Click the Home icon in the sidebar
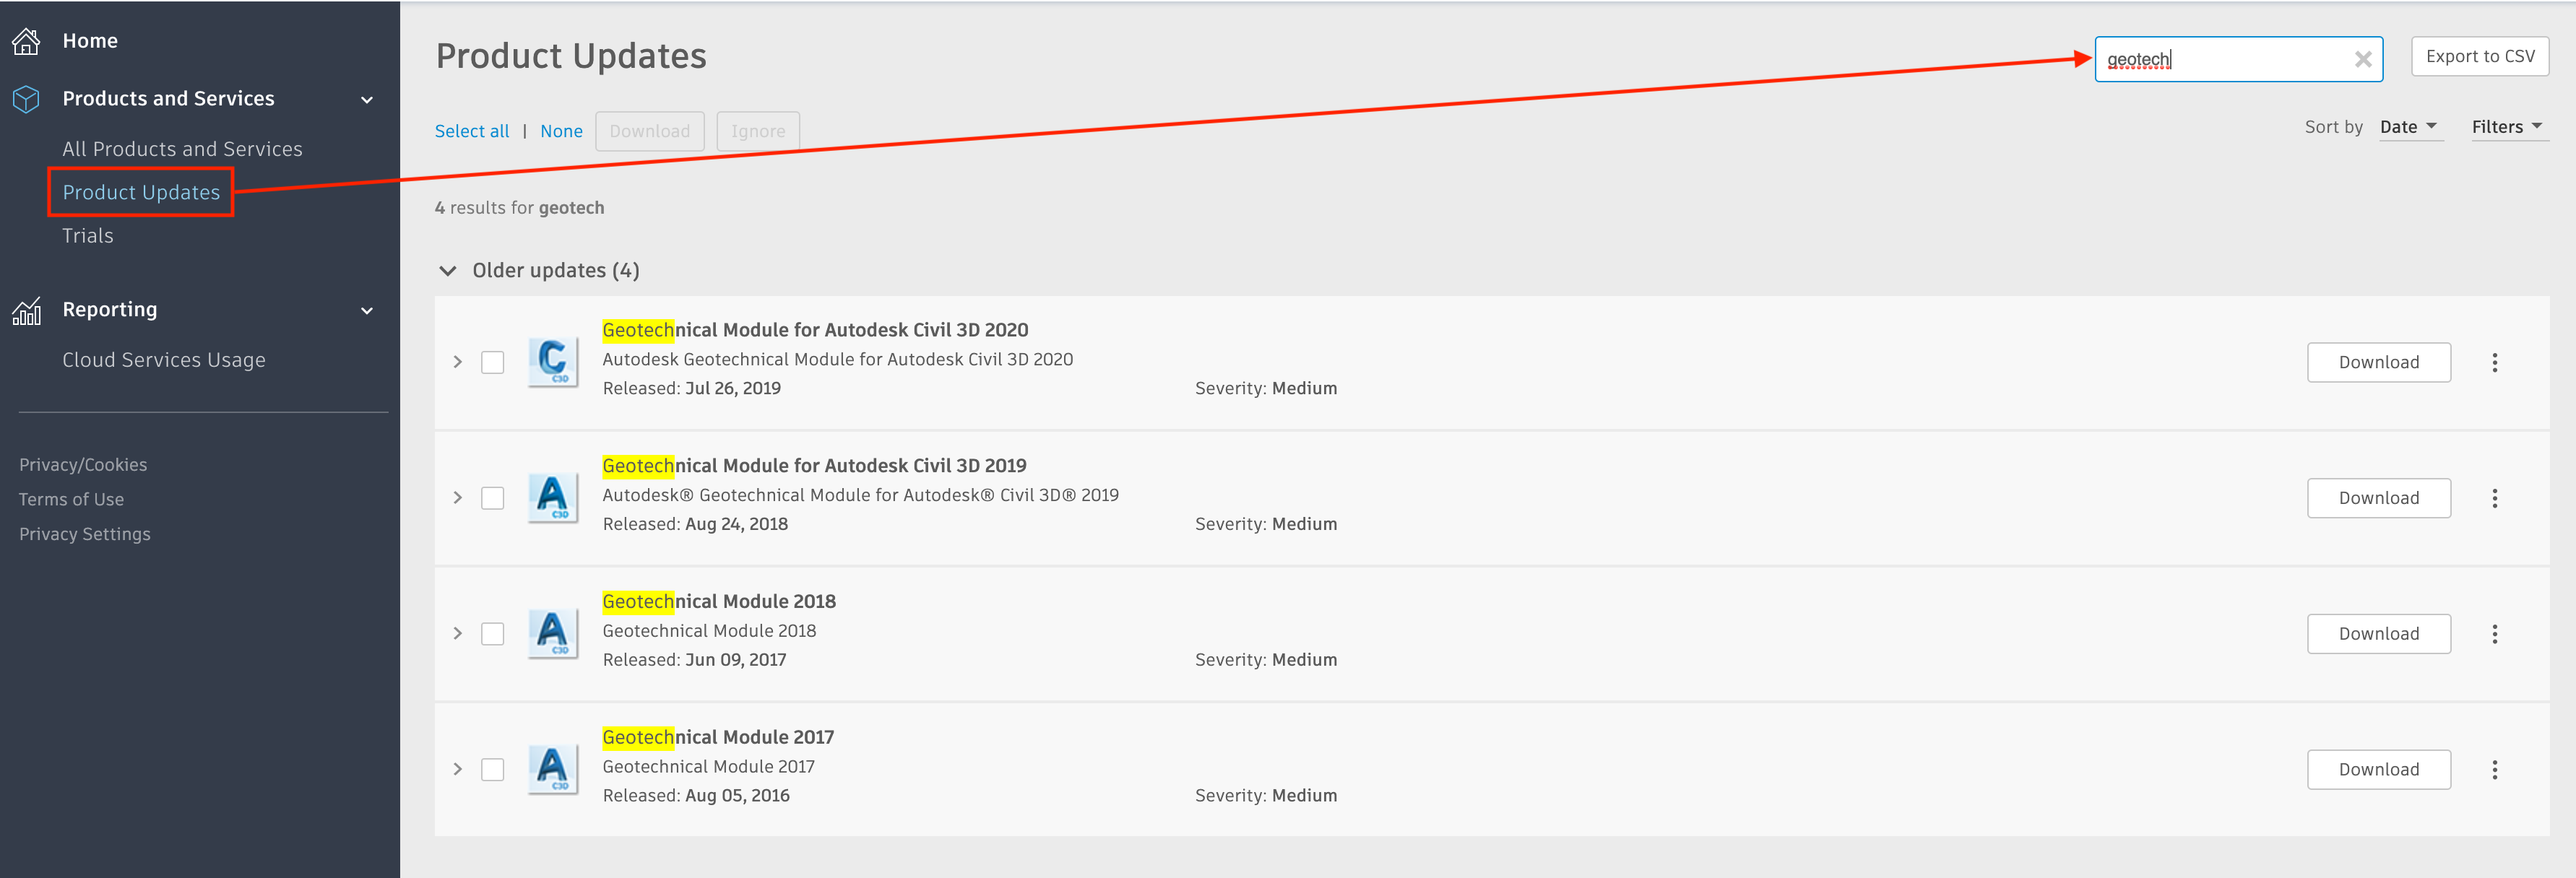The height and width of the screenshot is (878, 2576). (x=26, y=40)
